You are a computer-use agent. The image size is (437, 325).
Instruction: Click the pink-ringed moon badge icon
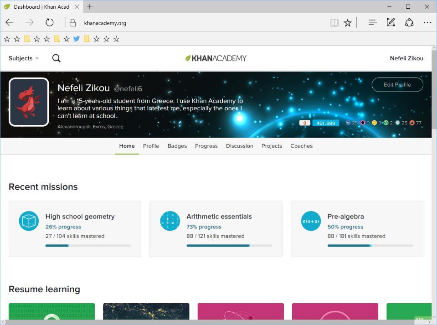[x=363, y=123]
